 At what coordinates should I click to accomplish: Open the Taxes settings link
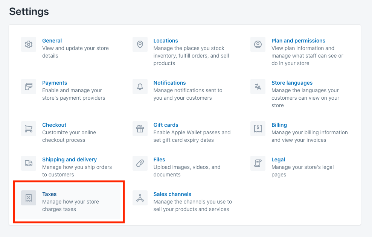click(49, 194)
